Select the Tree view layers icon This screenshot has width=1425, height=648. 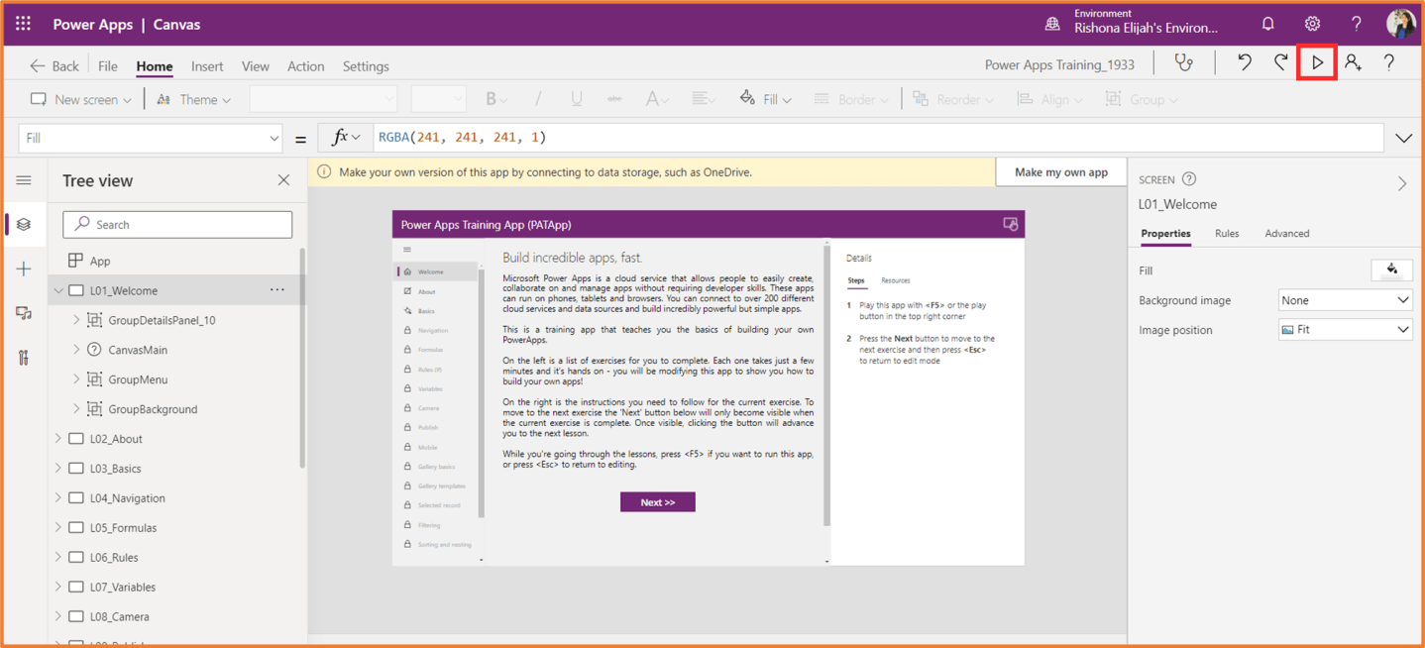24,225
